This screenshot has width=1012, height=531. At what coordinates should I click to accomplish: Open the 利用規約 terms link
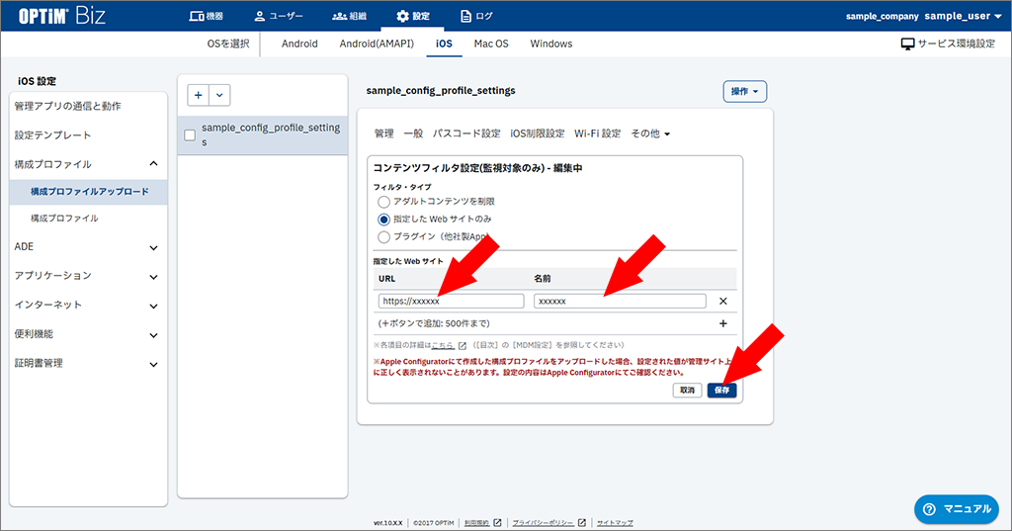(x=477, y=523)
